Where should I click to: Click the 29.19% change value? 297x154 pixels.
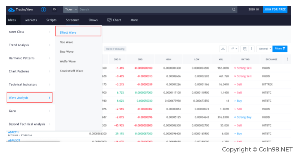(120, 134)
